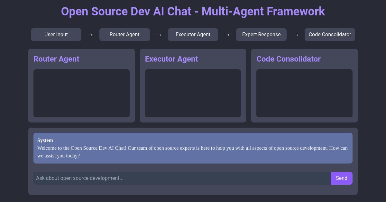The height and width of the screenshot is (202, 386).
Task: Click the arrow before Expert Response
Action: pos(227,35)
